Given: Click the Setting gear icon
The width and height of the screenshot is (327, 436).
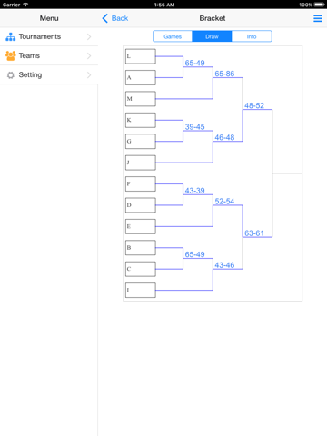Looking at the screenshot, I should coord(11,75).
